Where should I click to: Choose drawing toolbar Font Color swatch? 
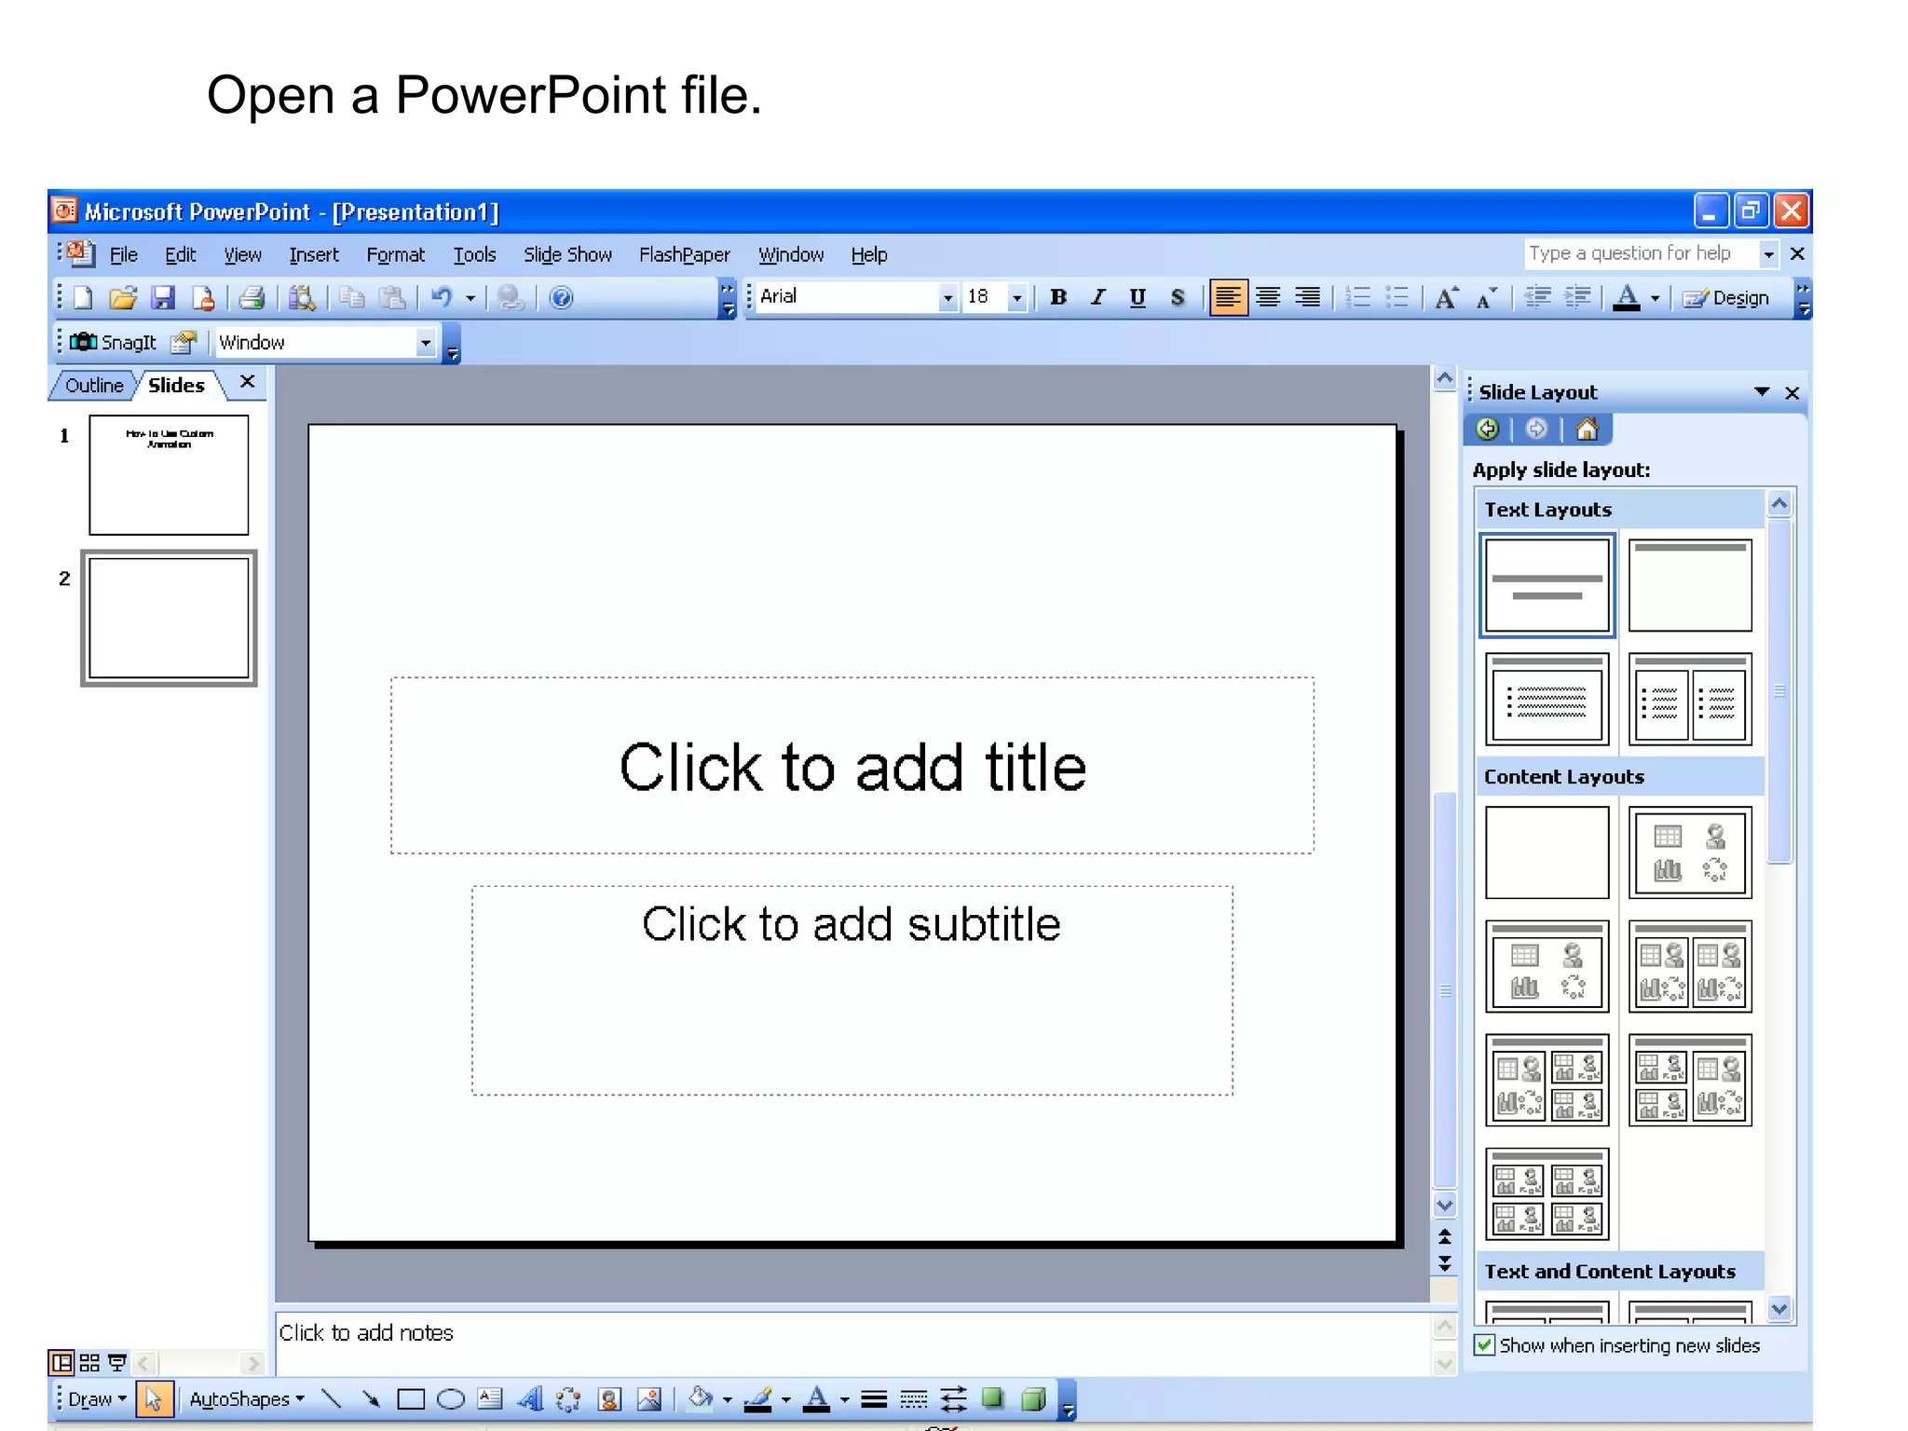[817, 1398]
